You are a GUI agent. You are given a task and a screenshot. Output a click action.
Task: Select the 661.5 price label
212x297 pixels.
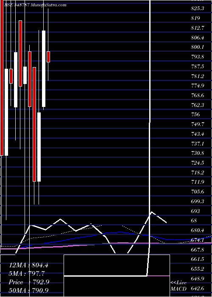click(198, 259)
